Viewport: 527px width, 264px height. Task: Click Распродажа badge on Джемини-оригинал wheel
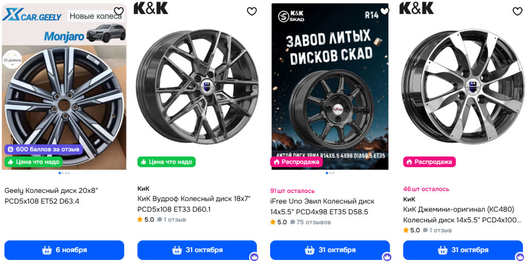(x=429, y=162)
